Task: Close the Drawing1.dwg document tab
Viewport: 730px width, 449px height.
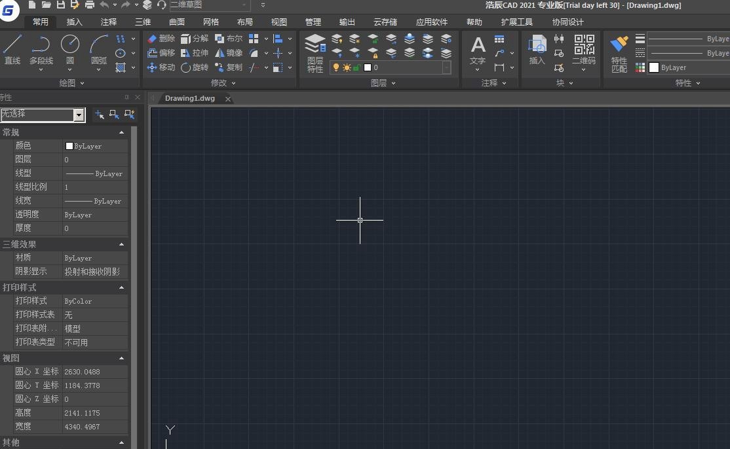Action: click(x=227, y=99)
